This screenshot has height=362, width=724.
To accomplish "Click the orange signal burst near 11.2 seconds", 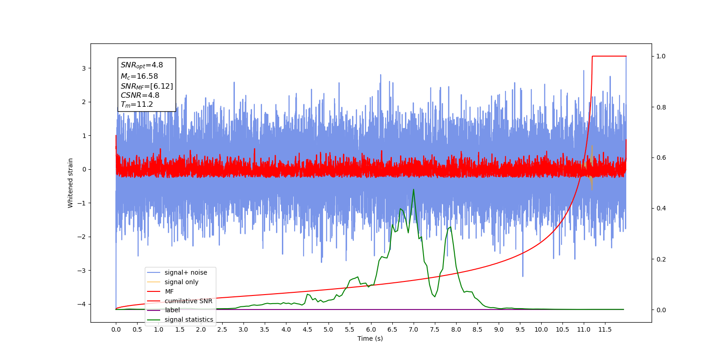I will tap(591, 168).
